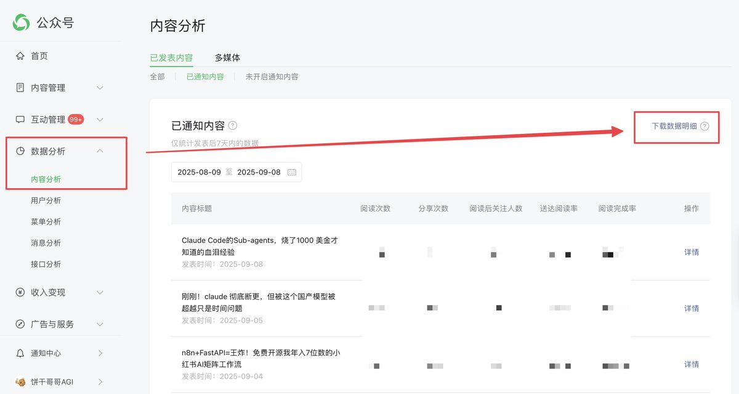Open 详情 for the Claude Code article

691,252
